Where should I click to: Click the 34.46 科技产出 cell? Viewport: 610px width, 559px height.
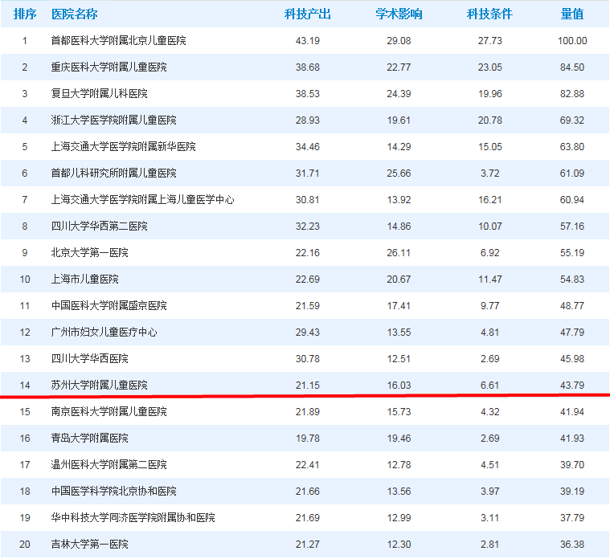pyautogui.click(x=307, y=146)
